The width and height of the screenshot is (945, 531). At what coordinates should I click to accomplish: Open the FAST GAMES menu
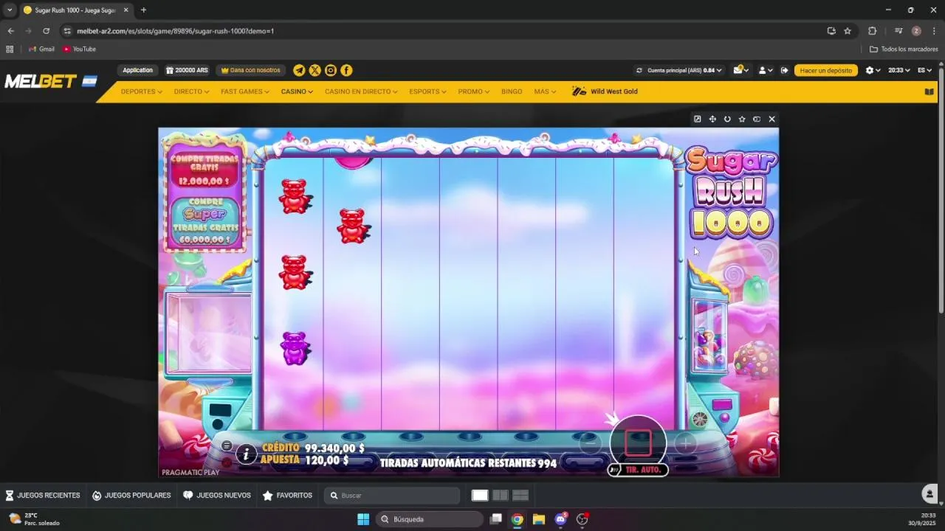[x=245, y=91]
